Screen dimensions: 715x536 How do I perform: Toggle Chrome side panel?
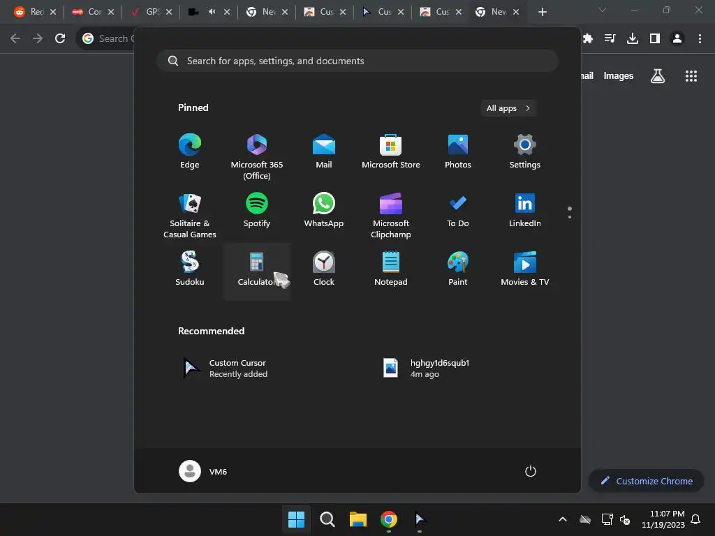655,38
